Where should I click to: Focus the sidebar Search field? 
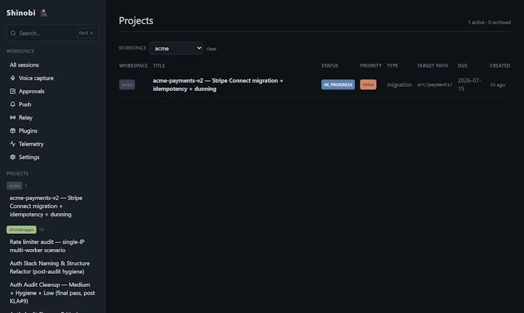pos(52,33)
